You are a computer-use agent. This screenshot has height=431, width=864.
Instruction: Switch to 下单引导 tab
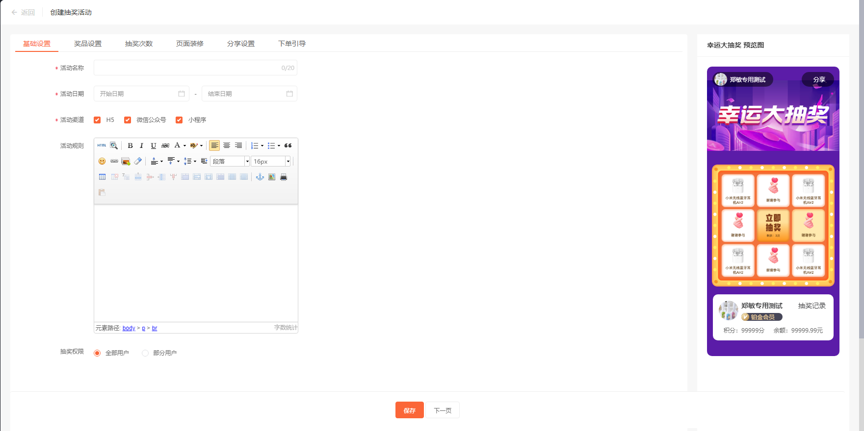pyautogui.click(x=292, y=44)
